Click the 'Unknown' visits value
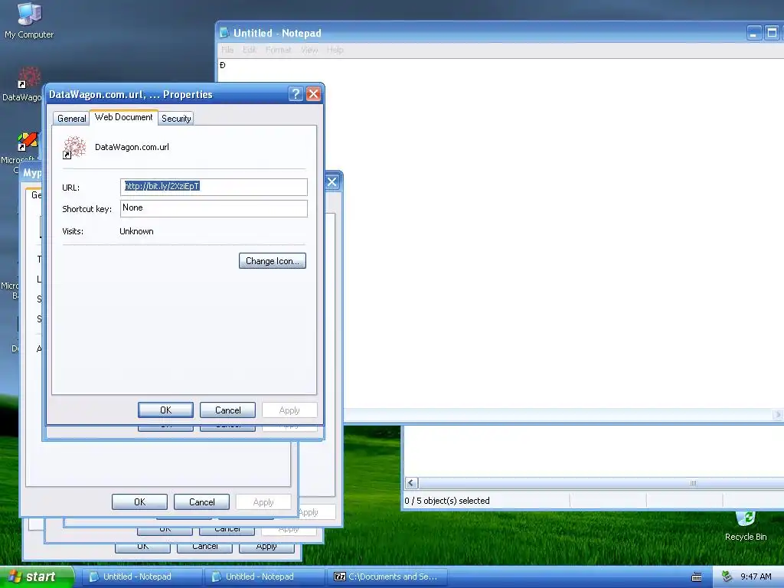This screenshot has height=588, width=784. pyautogui.click(x=136, y=231)
